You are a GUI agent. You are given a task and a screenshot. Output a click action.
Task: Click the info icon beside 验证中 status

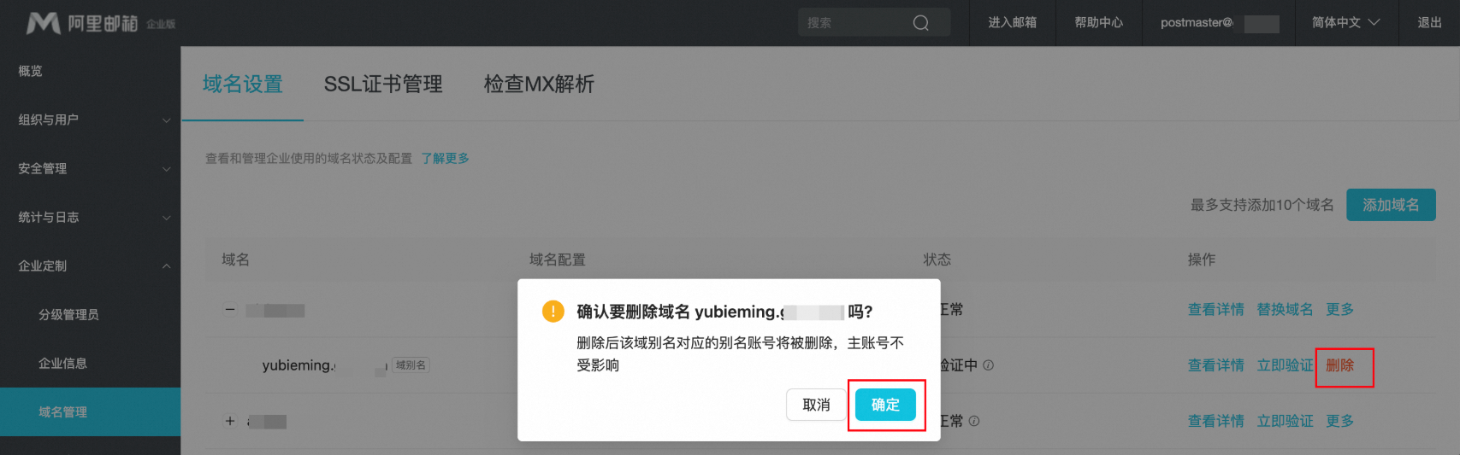tap(989, 365)
